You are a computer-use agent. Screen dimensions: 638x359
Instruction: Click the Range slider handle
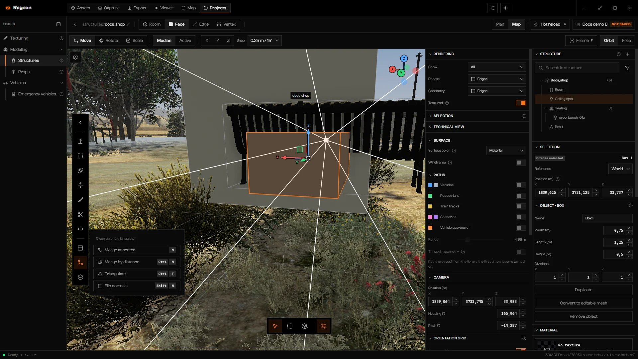point(468,240)
